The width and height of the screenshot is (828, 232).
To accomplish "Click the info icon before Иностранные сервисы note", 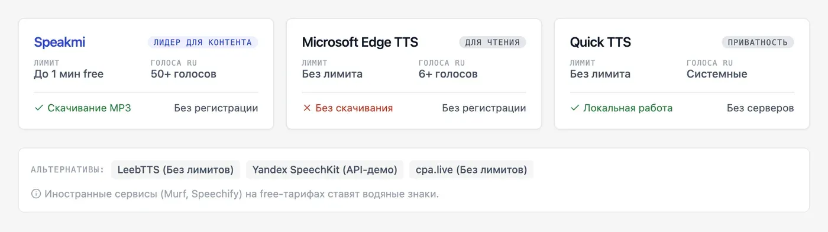I will [x=36, y=194].
